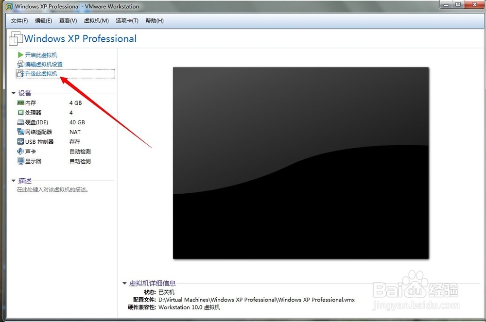
Task: Click the 40 GB disk size value
Action: [77, 122]
